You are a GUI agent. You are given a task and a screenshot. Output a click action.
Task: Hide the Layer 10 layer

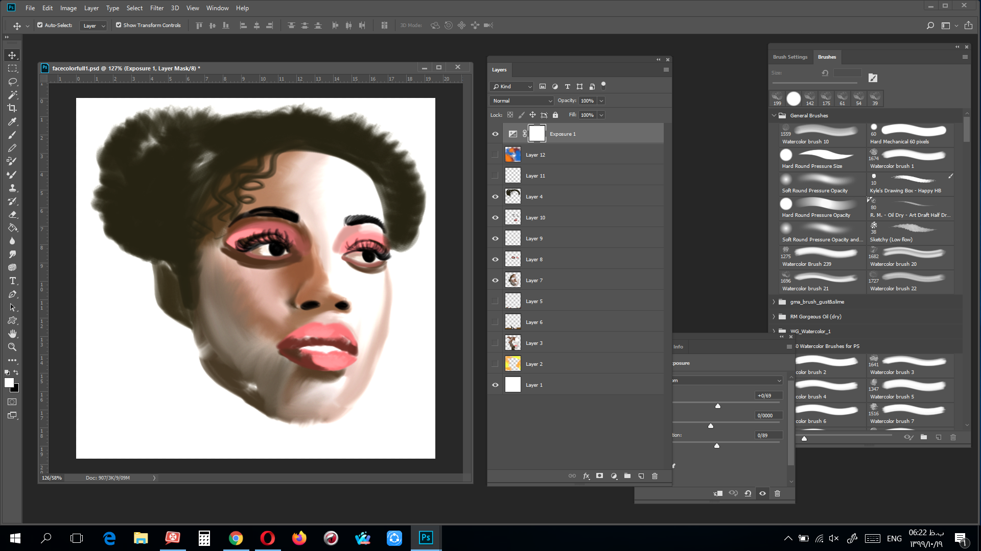[x=495, y=218]
